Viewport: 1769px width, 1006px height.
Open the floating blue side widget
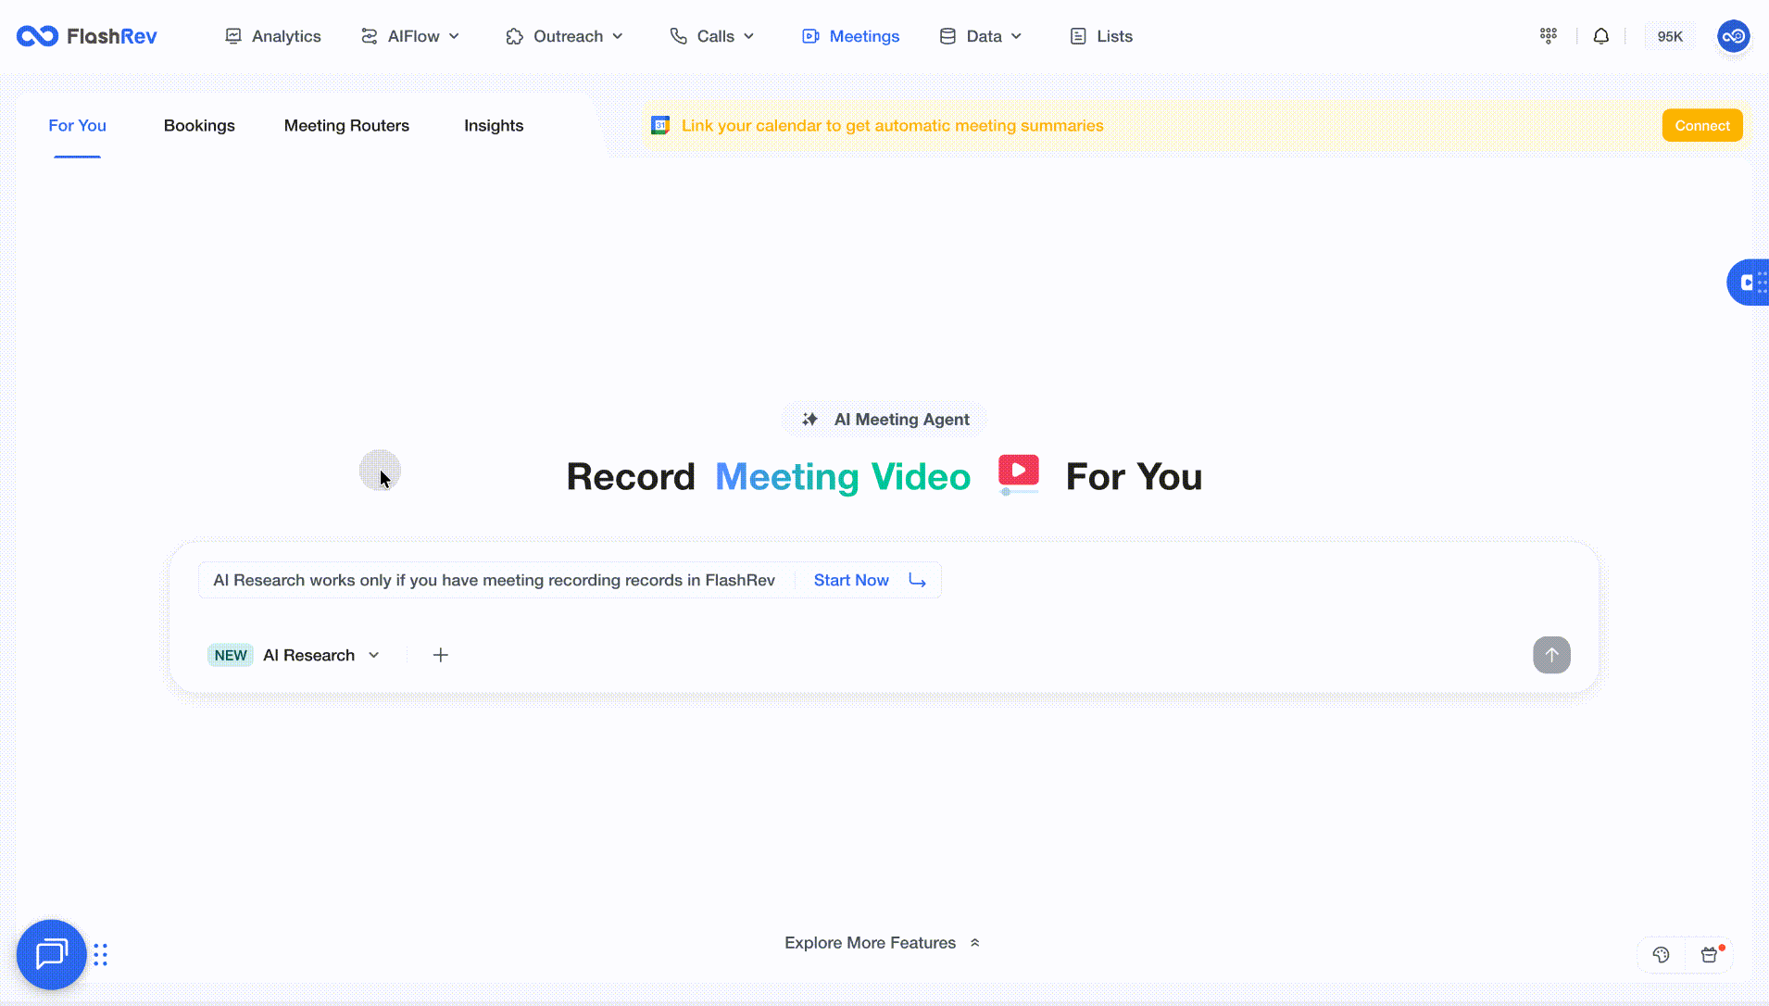tap(1749, 283)
